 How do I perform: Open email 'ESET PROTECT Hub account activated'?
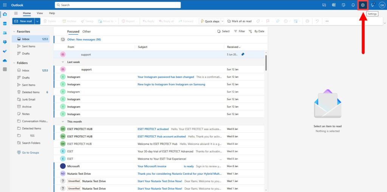[x=159, y=136]
